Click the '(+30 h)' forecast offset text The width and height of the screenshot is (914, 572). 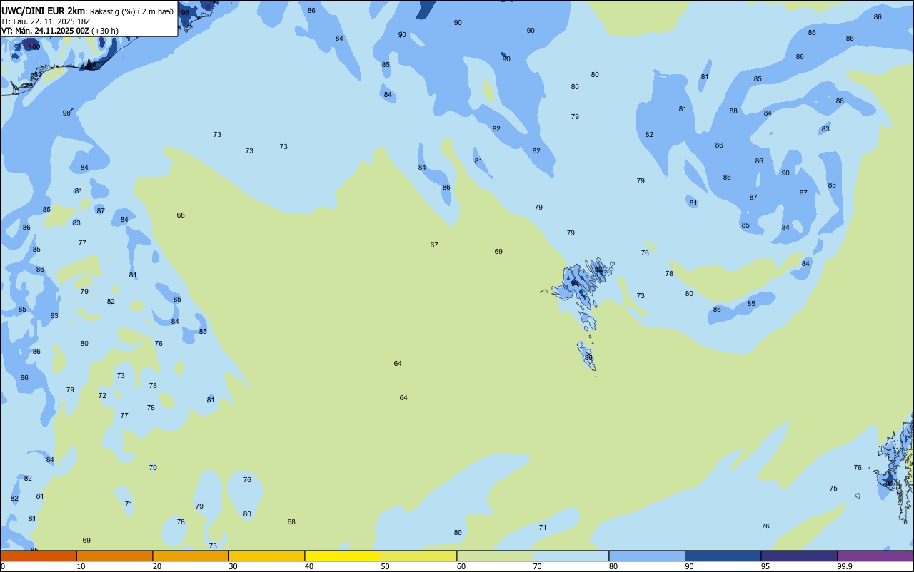[x=105, y=31]
